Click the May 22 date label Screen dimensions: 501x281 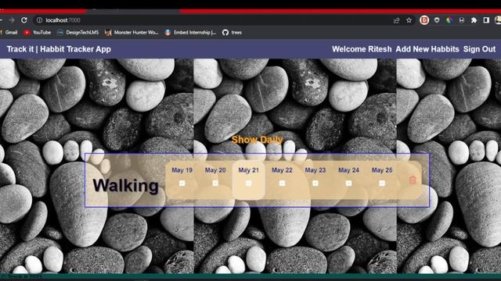(x=282, y=170)
